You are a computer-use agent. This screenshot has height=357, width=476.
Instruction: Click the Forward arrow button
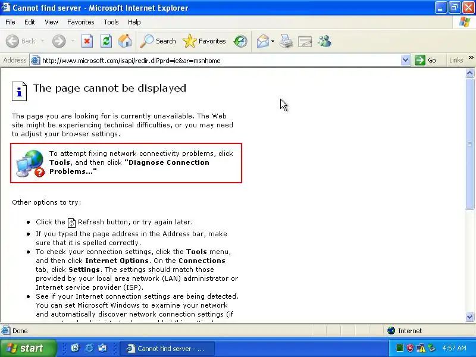[x=59, y=41]
